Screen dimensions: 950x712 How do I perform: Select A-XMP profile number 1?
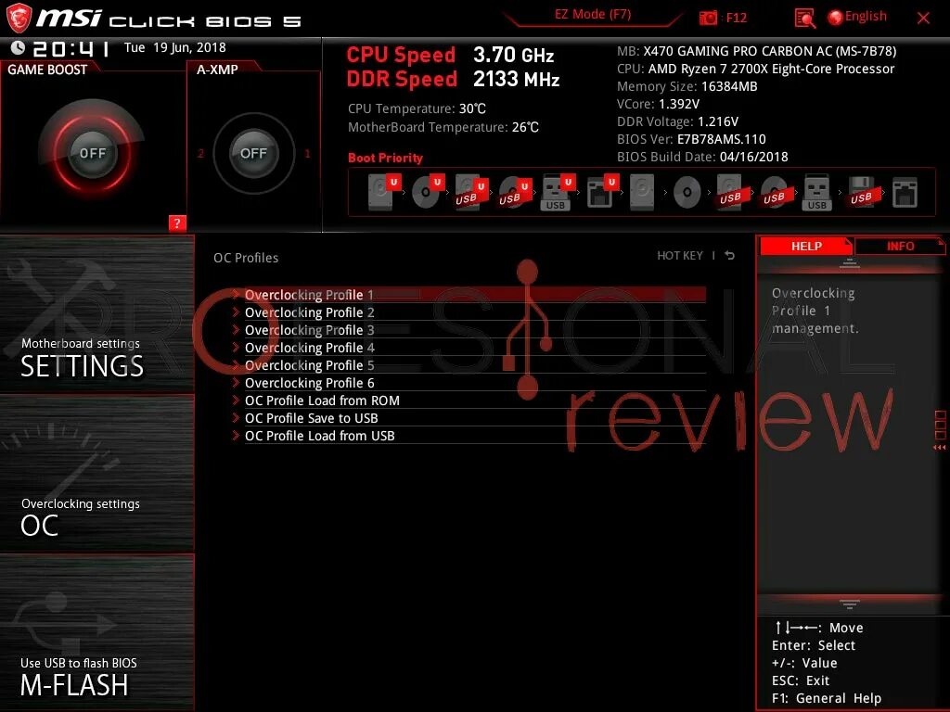(x=308, y=154)
